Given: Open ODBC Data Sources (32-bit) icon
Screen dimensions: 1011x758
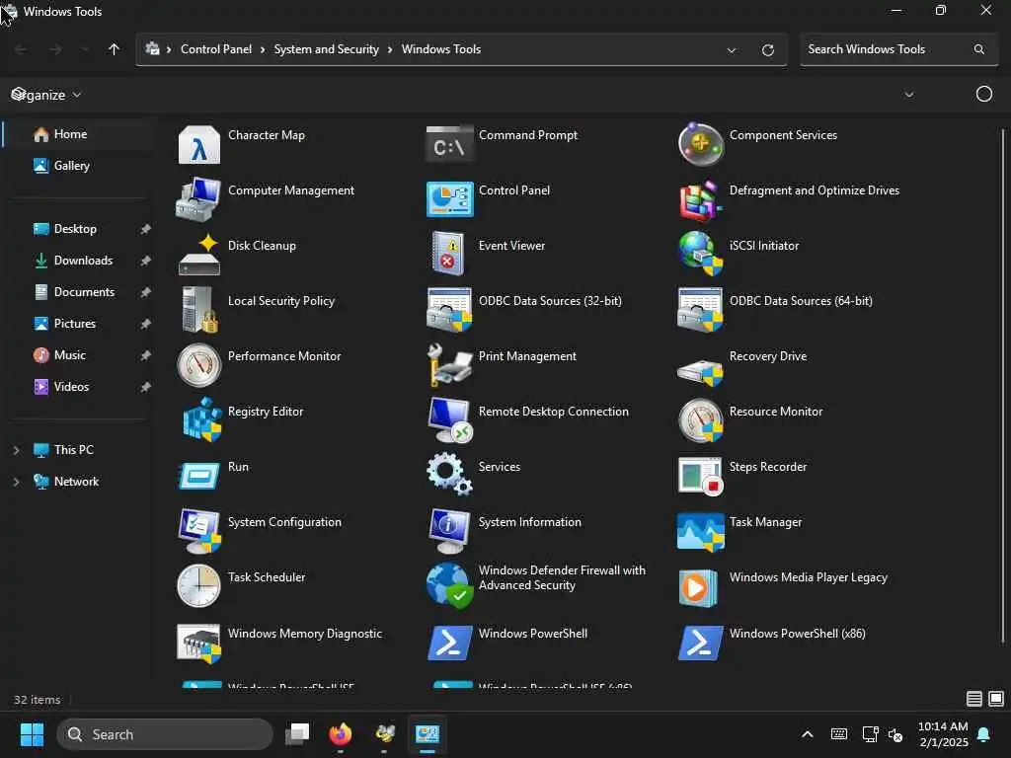Looking at the screenshot, I should pos(449,310).
